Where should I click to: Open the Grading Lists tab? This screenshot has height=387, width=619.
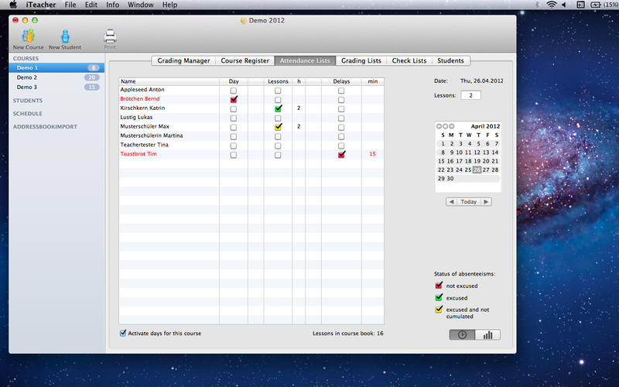point(361,60)
